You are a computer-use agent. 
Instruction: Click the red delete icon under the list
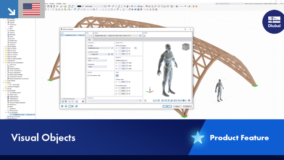[83, 101]
